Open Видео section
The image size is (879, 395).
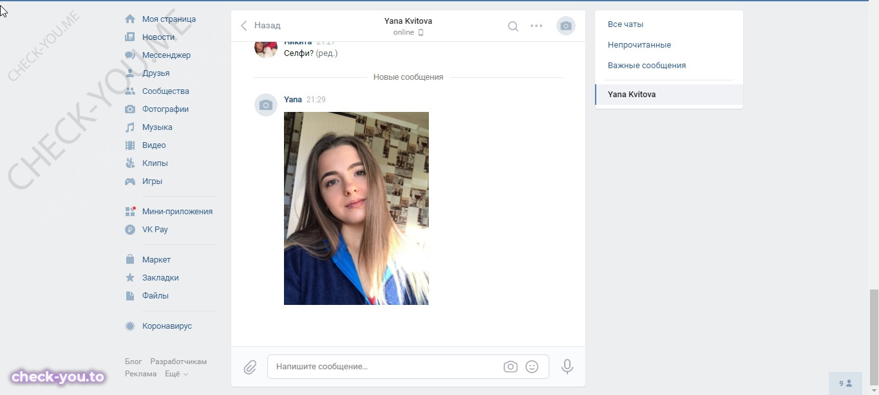click(x=154, y=145)
